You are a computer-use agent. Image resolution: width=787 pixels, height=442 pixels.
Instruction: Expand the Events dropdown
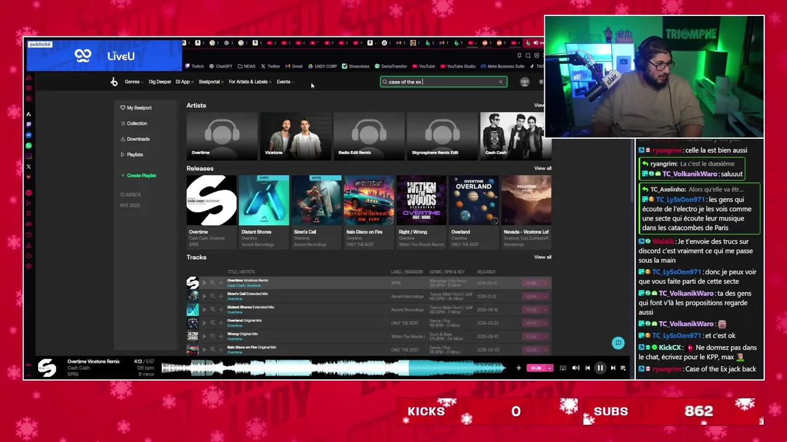click(x=285, y=82)
